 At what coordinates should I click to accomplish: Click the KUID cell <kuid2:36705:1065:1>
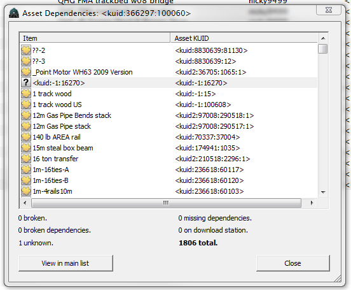point(210,72)
